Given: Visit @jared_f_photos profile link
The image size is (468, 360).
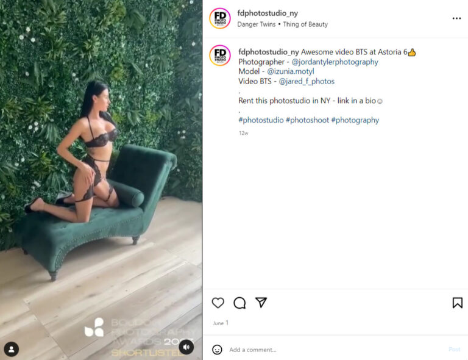Looking at the screenshot, I should point(307,81).
